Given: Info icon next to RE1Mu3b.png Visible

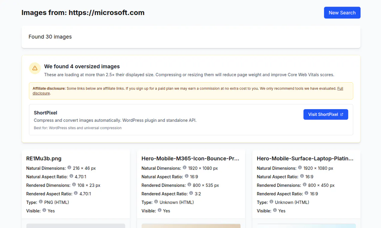Looking at the screenshot, I should pos(44,210).
